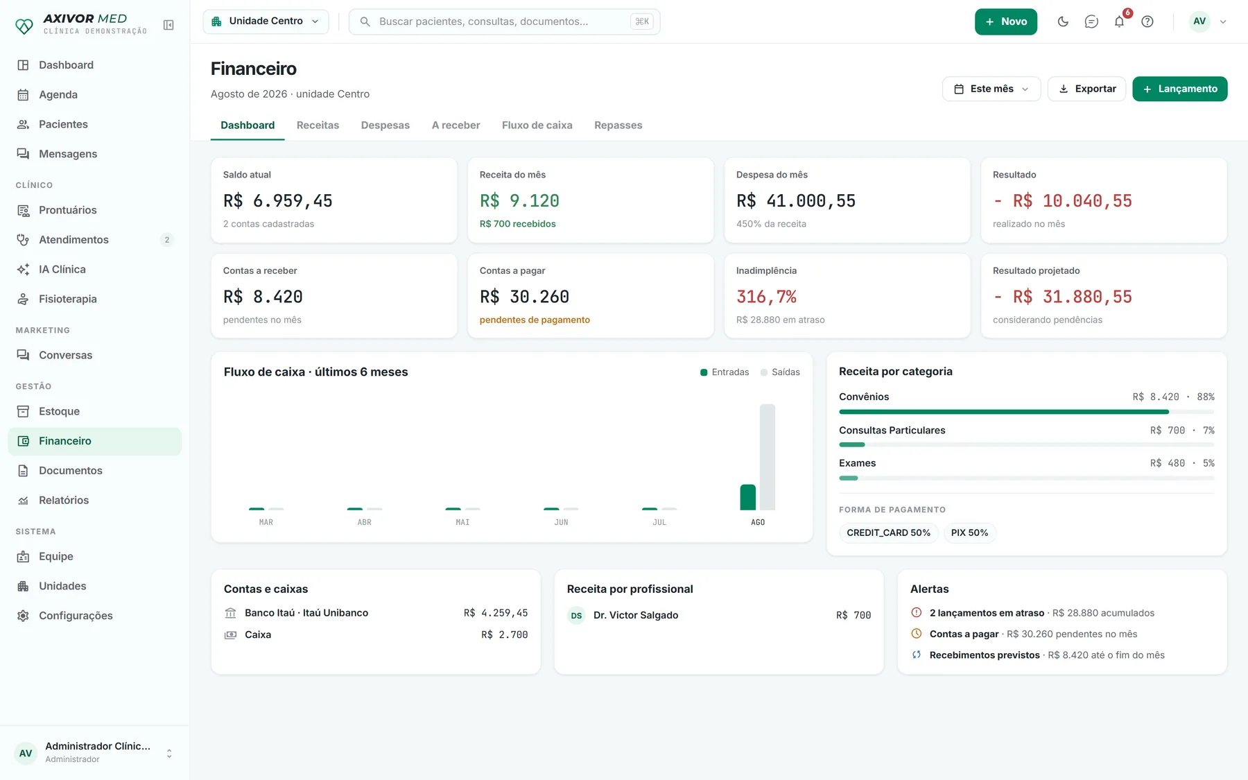Open Documentos section

point(94,471)
